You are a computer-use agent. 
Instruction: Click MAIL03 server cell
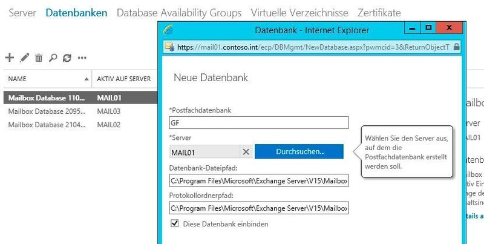tap(109, 111)
